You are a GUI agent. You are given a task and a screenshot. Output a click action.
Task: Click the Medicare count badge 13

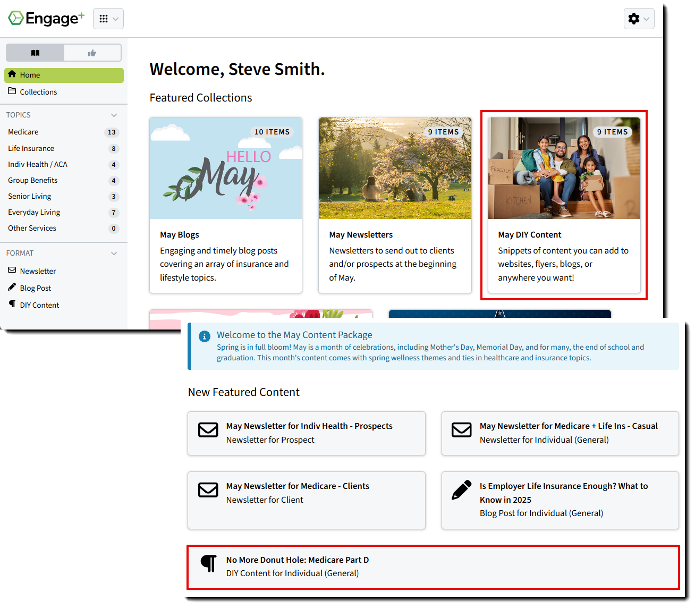(x=112, y=132)
